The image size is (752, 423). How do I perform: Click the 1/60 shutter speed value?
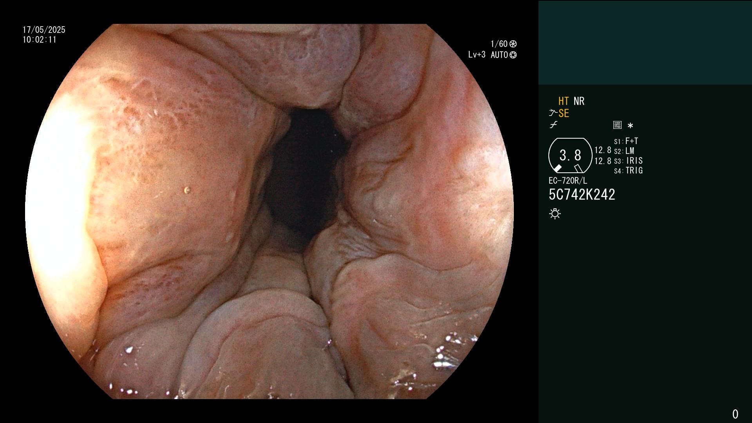pyautogui.click(x=499, y=44)
